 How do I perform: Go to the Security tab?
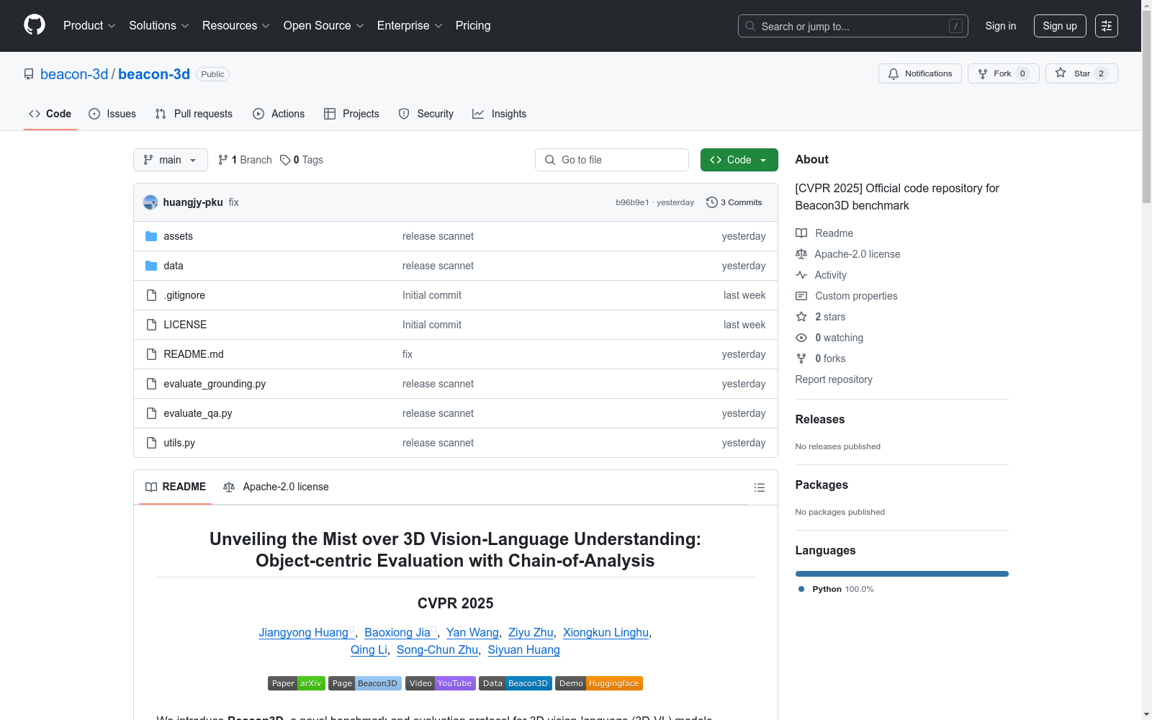(x=426, y=114)
